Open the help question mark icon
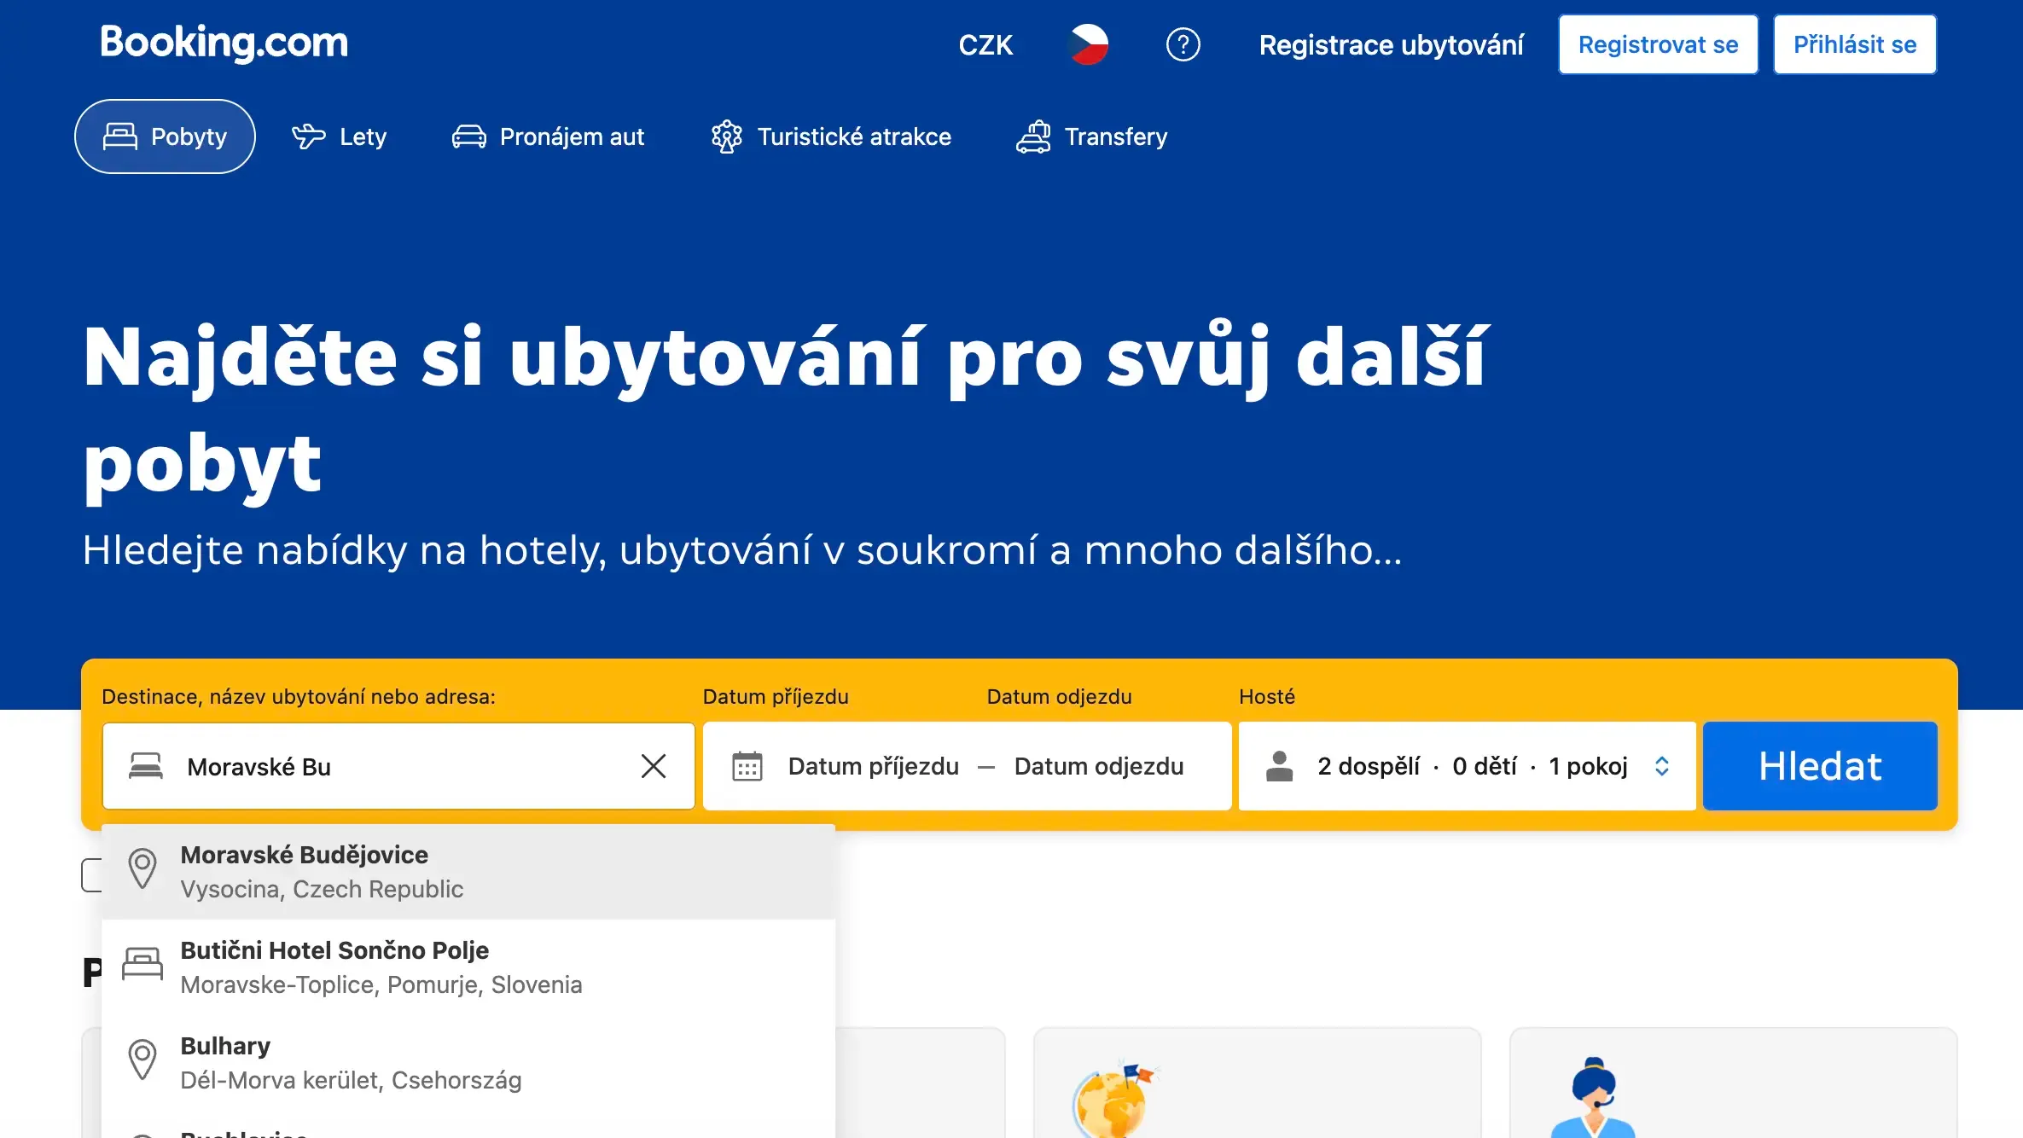Image resolution: width=2023 pixels, height=1138 pixels. pos(1183,44)
